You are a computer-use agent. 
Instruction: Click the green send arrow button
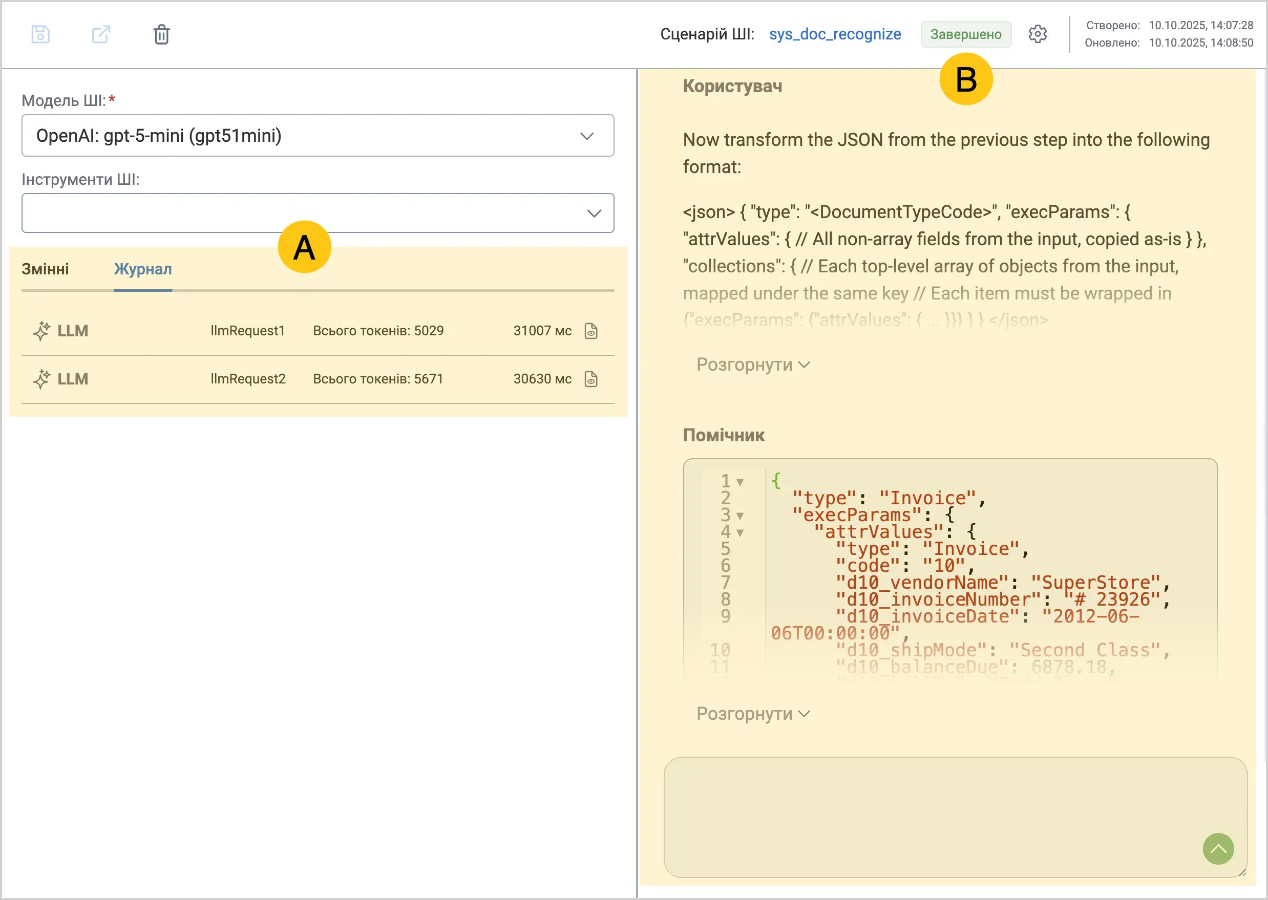pyautogui.click(x=1218, y=848)
